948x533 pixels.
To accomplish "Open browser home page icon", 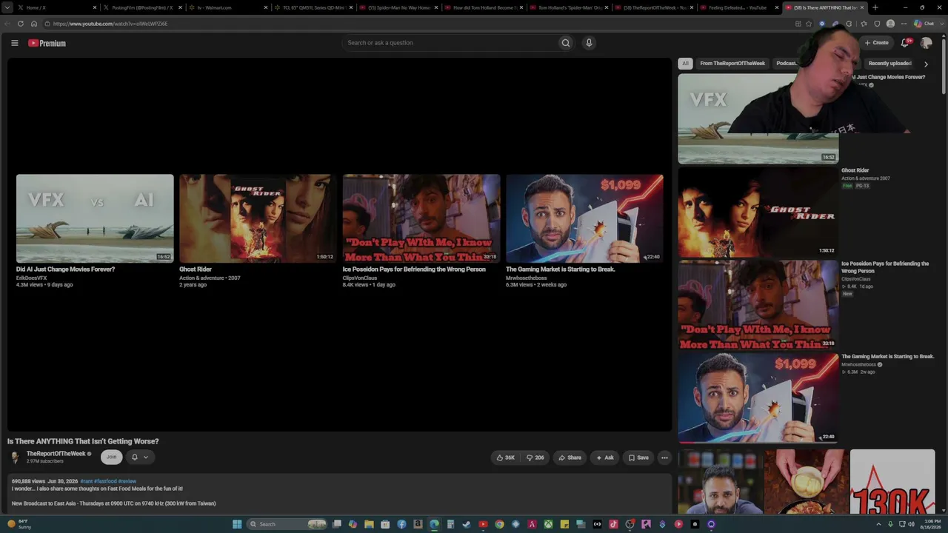I will 33,24.
